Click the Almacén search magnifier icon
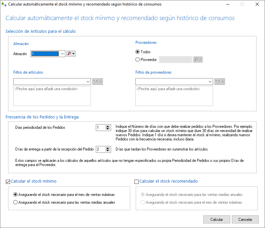The image size is (265, 228). [69, 54]
